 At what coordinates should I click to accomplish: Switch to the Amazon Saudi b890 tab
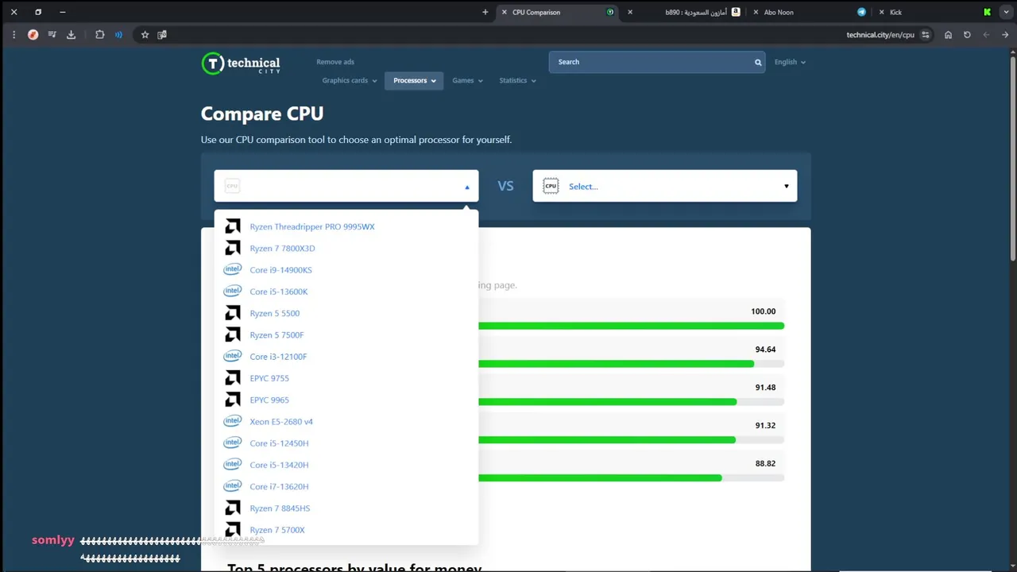[686, 12]
